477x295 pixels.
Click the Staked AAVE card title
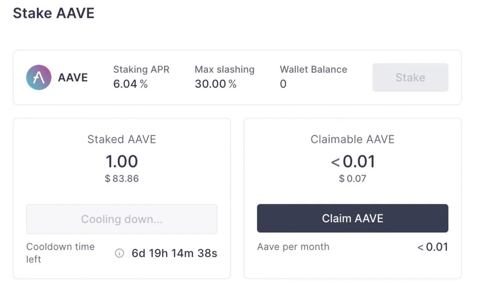(122, 140)
